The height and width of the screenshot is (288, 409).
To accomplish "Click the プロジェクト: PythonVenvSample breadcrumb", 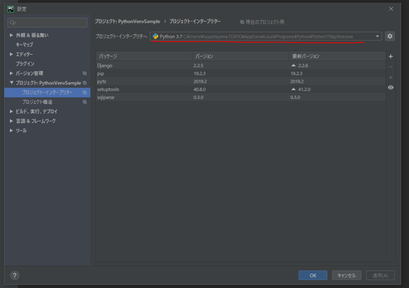I will click(127, 22).
